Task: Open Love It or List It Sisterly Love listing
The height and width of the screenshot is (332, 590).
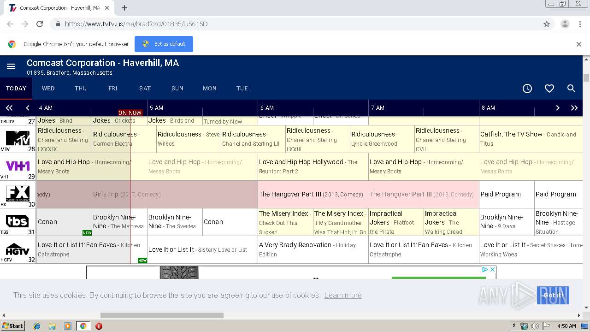Action: 202,249
